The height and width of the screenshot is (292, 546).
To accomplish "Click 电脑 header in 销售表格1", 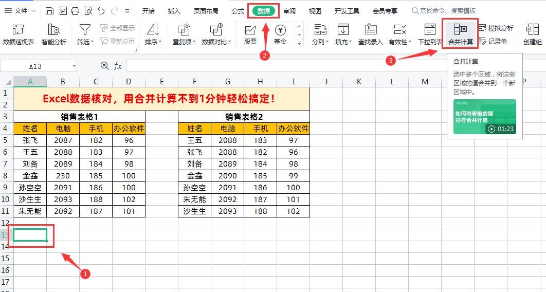I will point(63,129).
